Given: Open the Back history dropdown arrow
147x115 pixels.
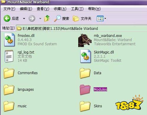Looking at the screenshot, I should 24,19.
